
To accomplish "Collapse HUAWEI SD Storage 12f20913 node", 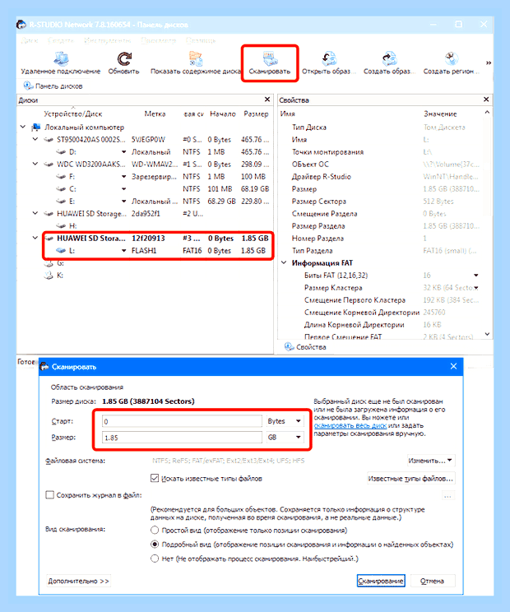I will (35, 238).
